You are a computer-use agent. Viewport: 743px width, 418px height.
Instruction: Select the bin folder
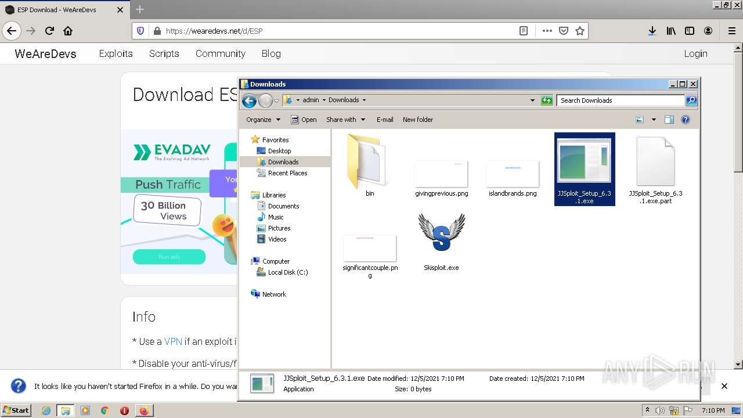click(370, 166)
